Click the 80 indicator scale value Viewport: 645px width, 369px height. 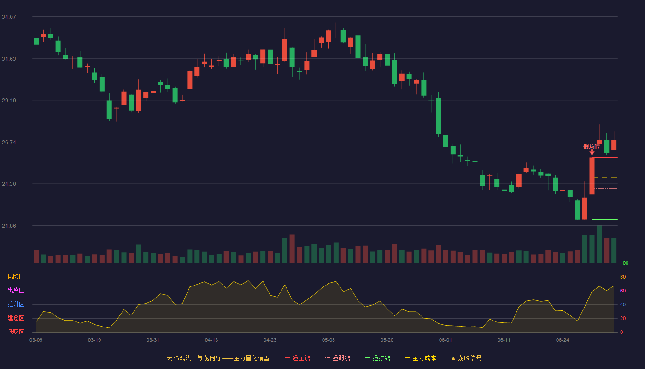(623, 277)
